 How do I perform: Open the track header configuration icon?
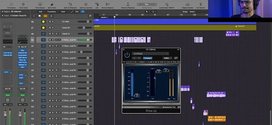(x=90, y=16)
